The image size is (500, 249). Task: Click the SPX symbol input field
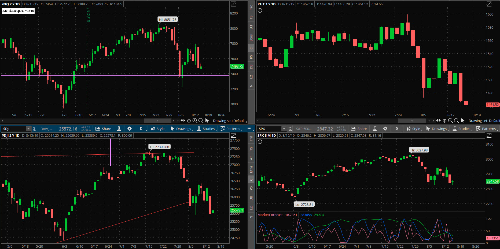tap(269, 129)
